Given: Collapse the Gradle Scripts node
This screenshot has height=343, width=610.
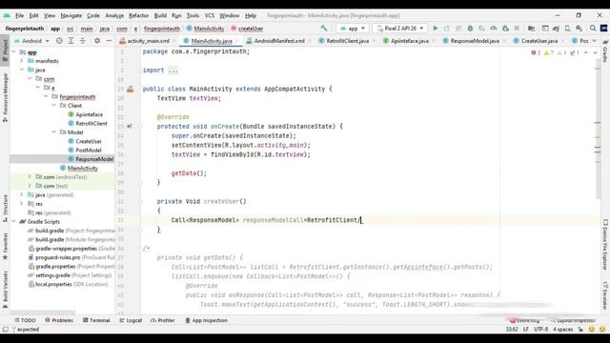Looking at the screenshot, I should (14, 221).
